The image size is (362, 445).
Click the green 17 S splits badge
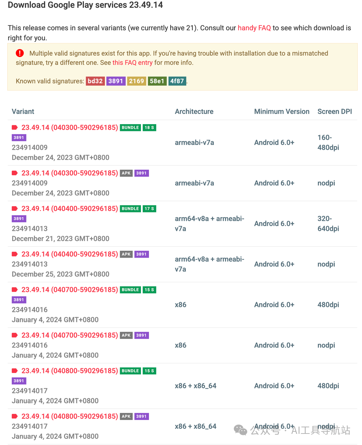click(x=149, y=209)
